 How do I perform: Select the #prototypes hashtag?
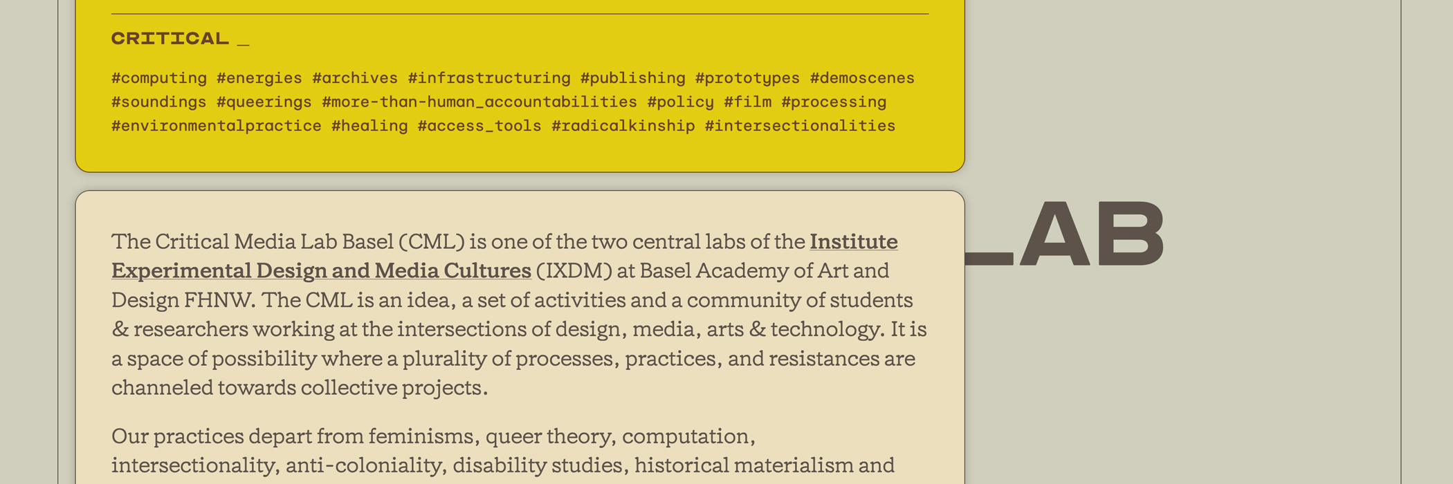748,78
